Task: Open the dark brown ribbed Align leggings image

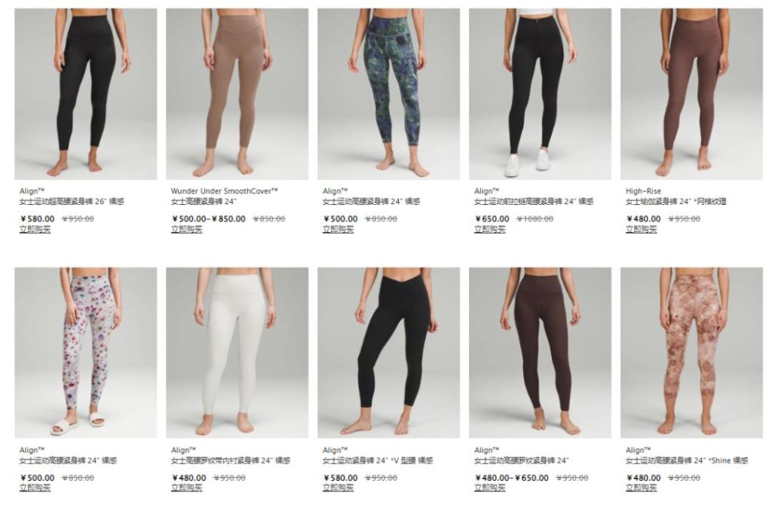Action: 540,353
